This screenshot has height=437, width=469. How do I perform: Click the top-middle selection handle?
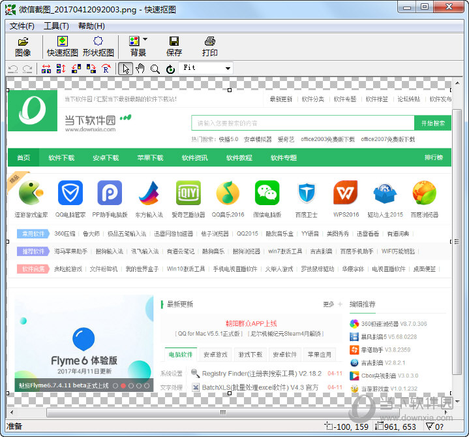click(x=230, y=90)
